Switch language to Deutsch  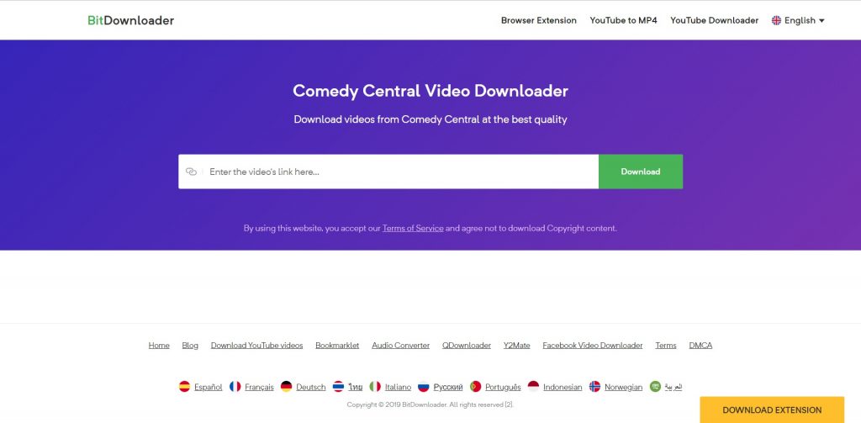pyautogui.click(x=311, y=388)
